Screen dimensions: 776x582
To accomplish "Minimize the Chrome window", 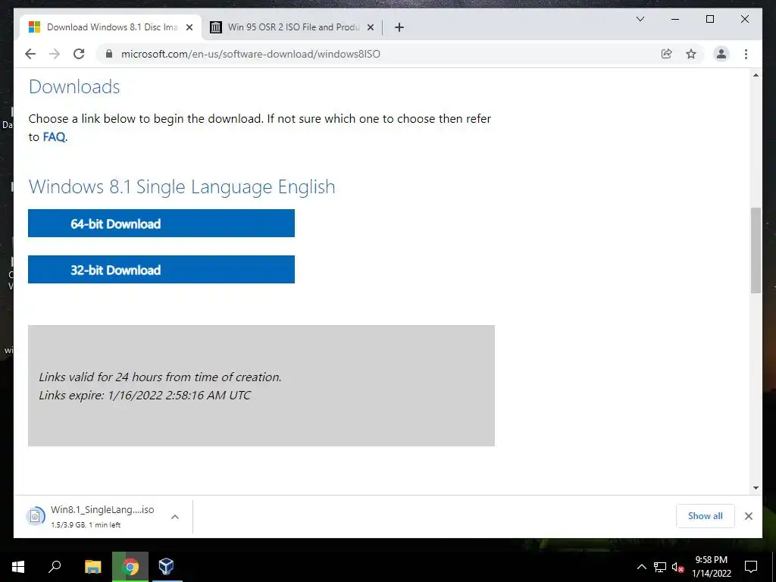I will pyautogui.click(x=675, y=19).
